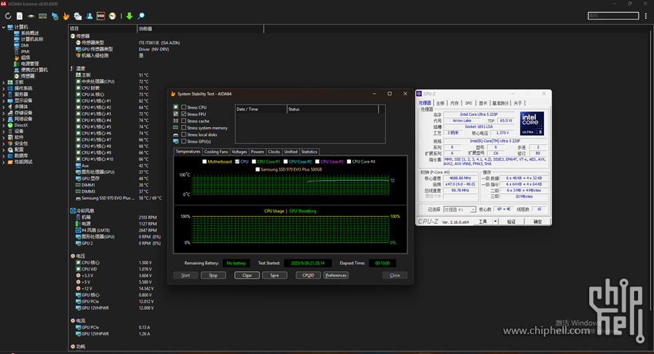Image resolution: width=654 pixels, height=354 pixels.
Task: Switch to the Cooling Fans tab
Action: [216, 151]
